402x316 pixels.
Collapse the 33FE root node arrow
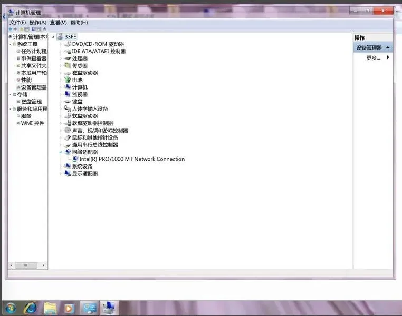click(x=53, y=37)
